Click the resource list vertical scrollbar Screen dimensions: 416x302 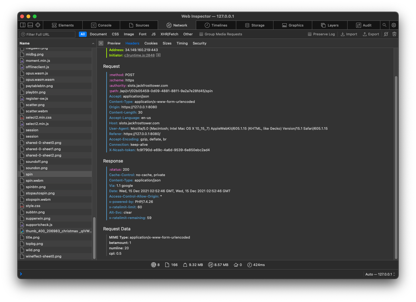[x=94, y=238]
